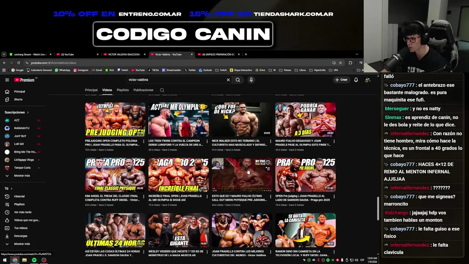Click the YouTube search input field

[175, 80]
